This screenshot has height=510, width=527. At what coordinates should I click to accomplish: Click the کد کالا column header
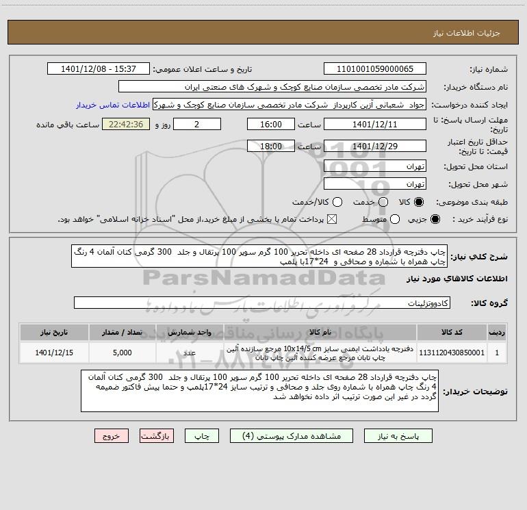pos(452,333)
